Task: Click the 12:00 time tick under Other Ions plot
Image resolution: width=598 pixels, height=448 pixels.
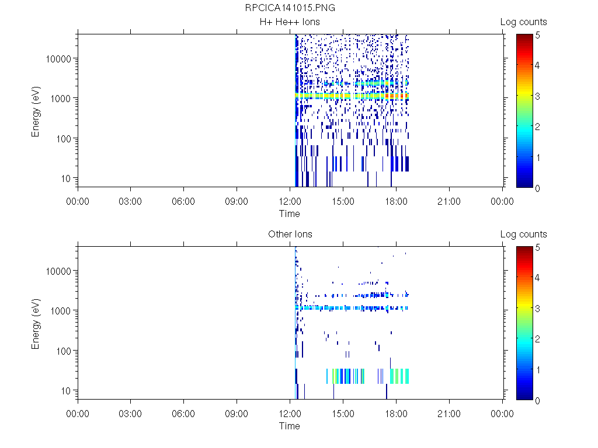Action: click(x=290, y=414)
